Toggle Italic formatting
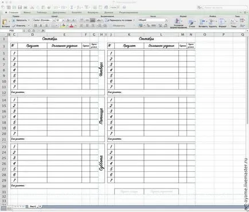The width and height of the screenshot is (249, 212). 41,26
